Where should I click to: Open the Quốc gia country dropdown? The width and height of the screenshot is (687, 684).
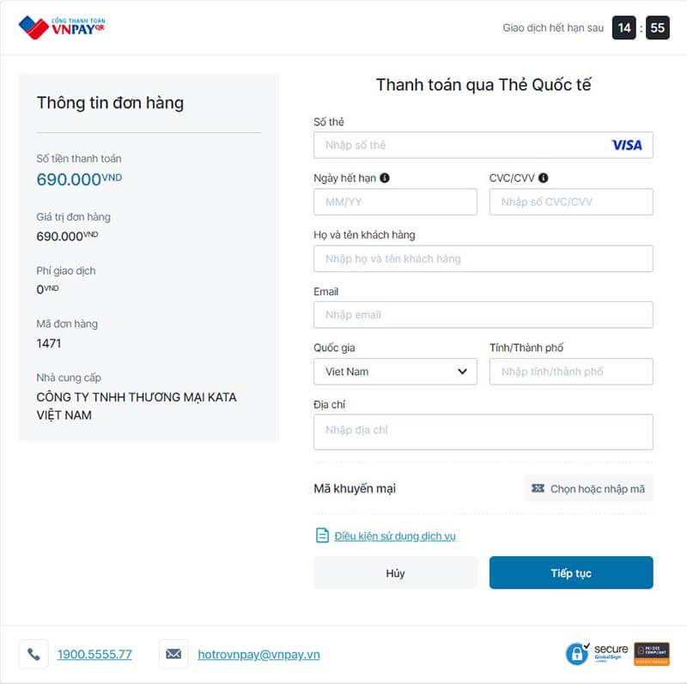pos(395,372)
